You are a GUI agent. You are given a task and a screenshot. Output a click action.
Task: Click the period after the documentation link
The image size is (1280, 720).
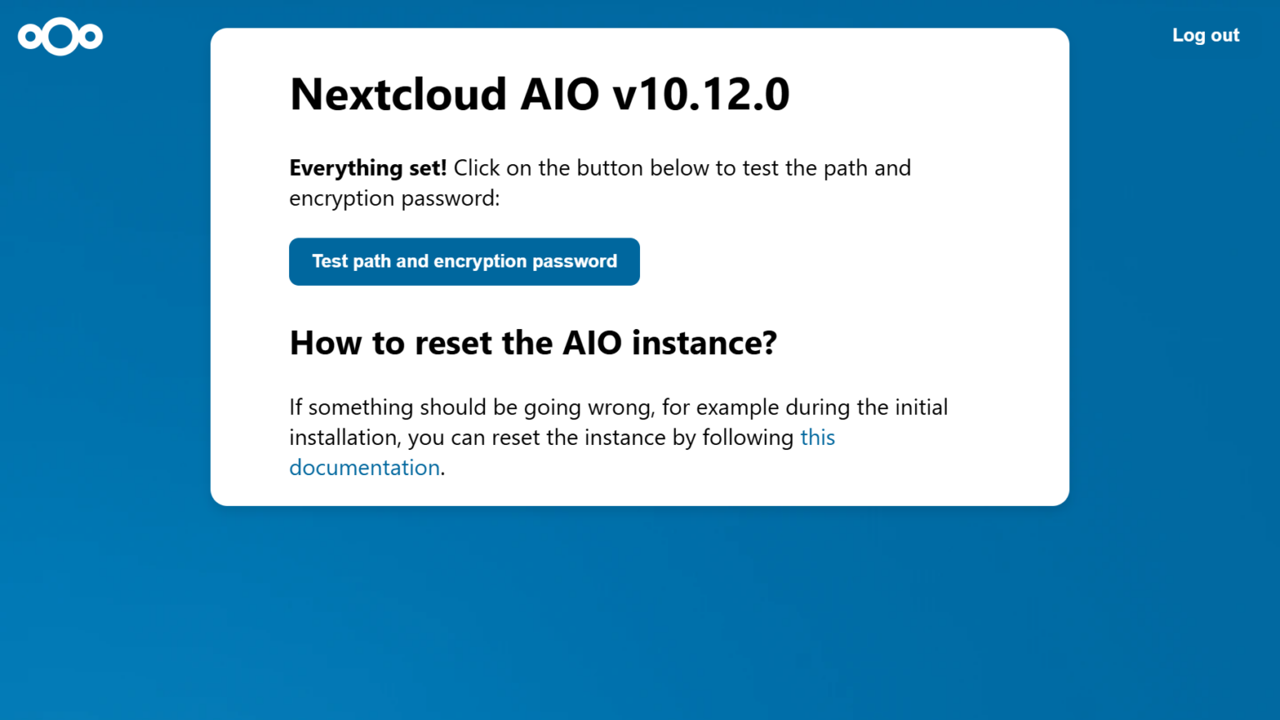(445, 467)
